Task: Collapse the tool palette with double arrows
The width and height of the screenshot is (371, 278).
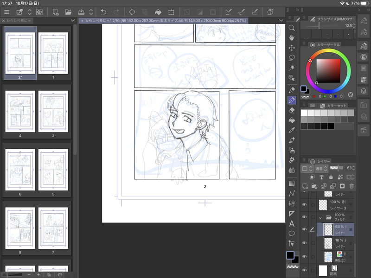Action: (x=297, y=10)
